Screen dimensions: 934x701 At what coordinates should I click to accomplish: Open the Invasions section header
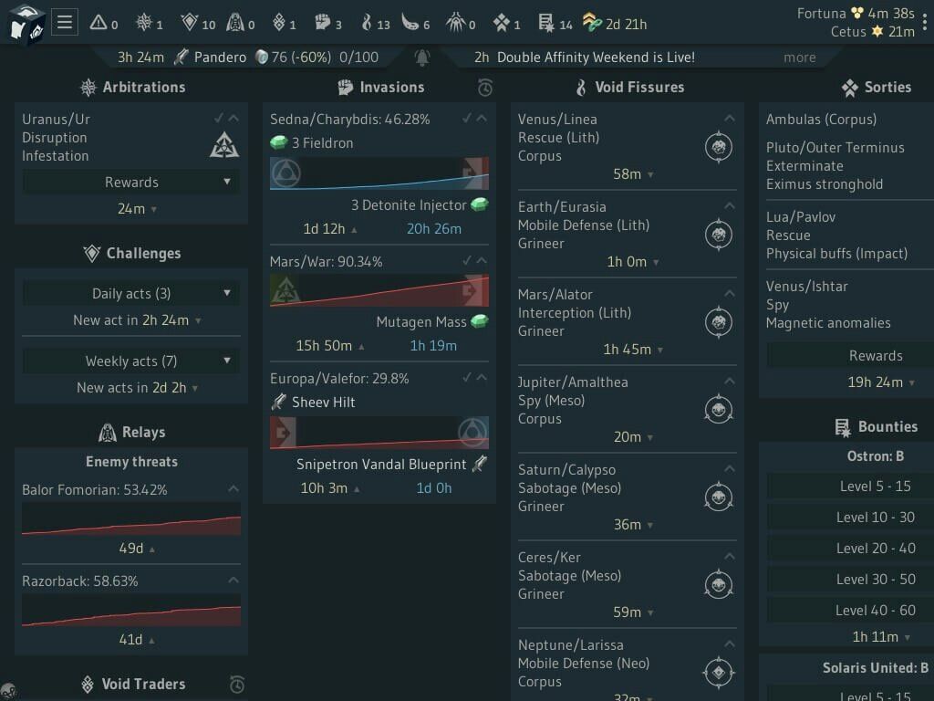381,87
